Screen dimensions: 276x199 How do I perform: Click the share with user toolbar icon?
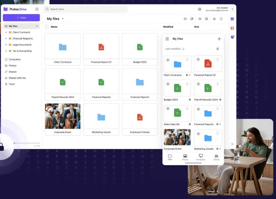point(214,19)
